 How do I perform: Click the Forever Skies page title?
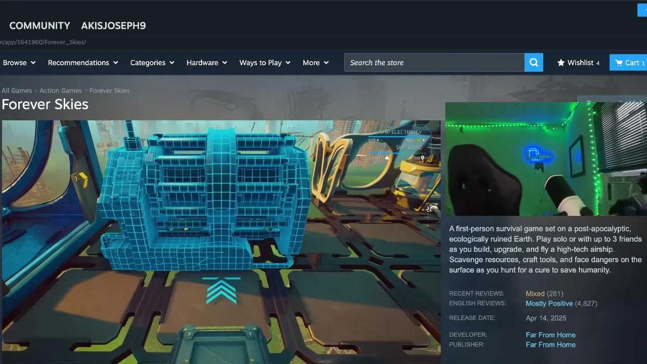45,104
